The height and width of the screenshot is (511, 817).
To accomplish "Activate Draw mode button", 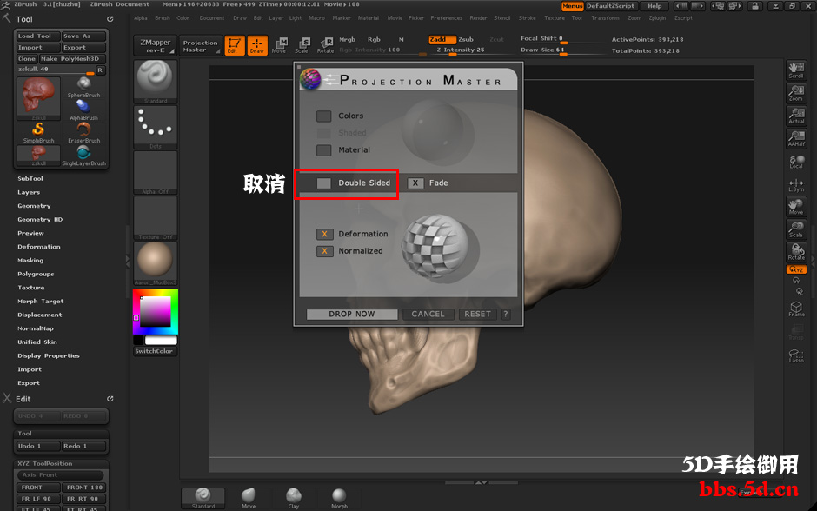I will [257, 45].
